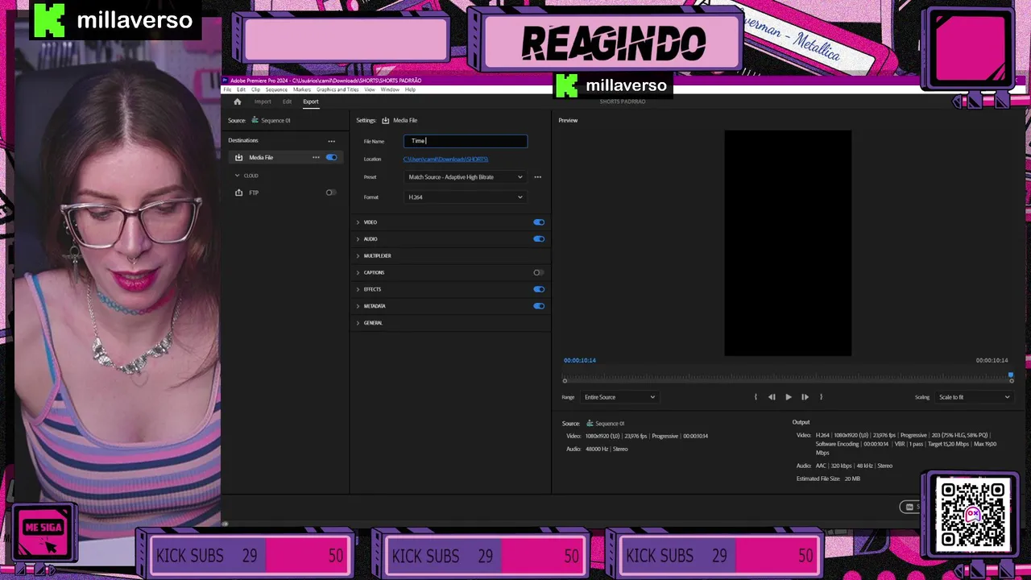Open the Window menu
The image size is (1031, 580).
pos(390,89)
